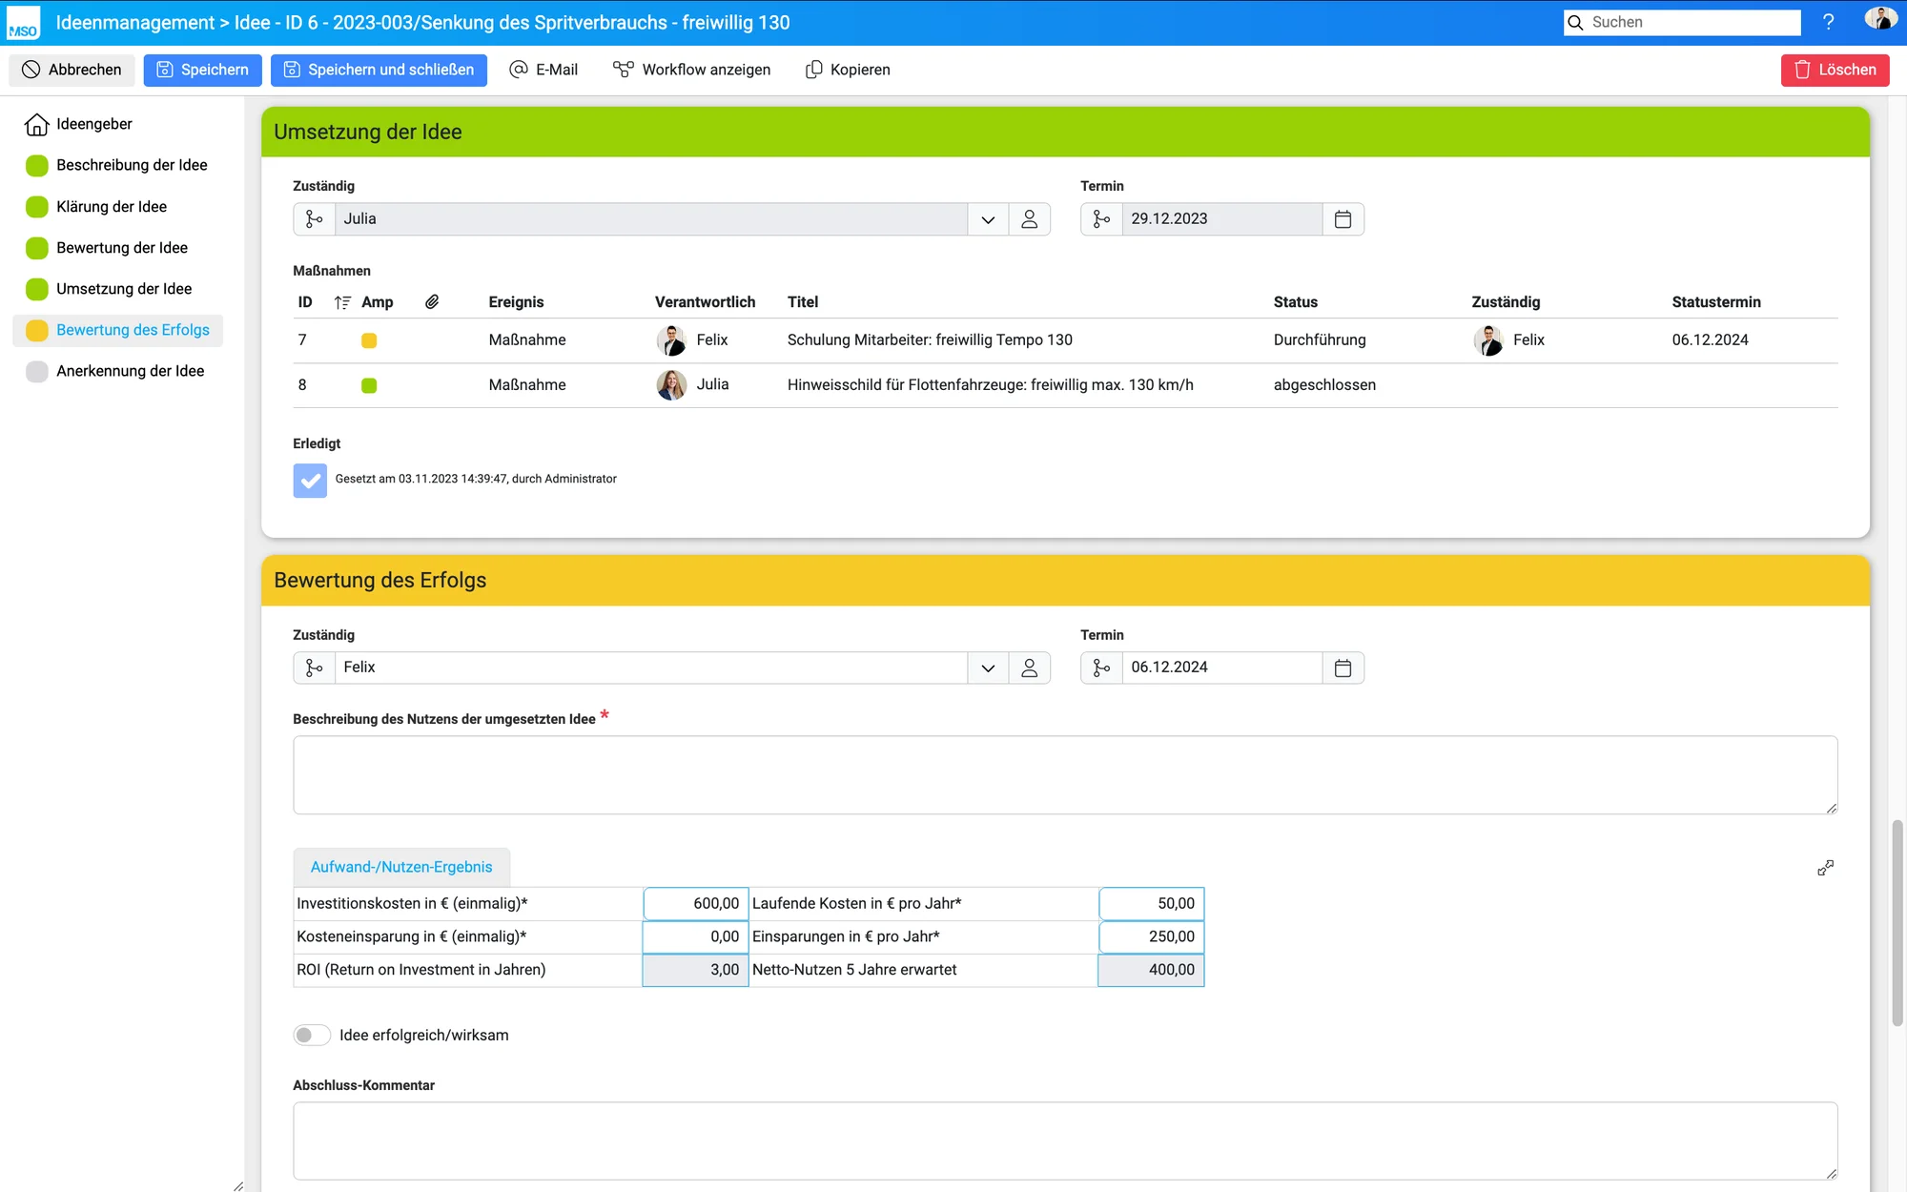Viewport: 1907px width, 1192px height.
Task: Click green Amp status of Maßnahme 8
Action: [x=369, y=385]
